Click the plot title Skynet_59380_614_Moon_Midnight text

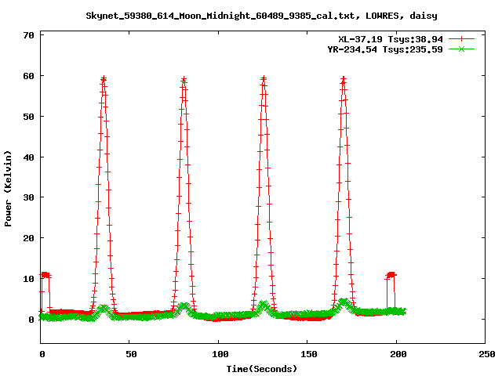click(x=261, y=16)
